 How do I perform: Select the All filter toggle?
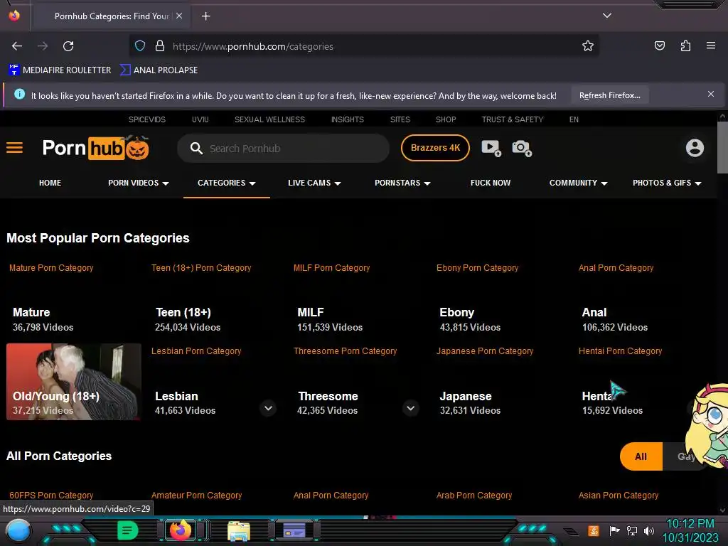641,456
